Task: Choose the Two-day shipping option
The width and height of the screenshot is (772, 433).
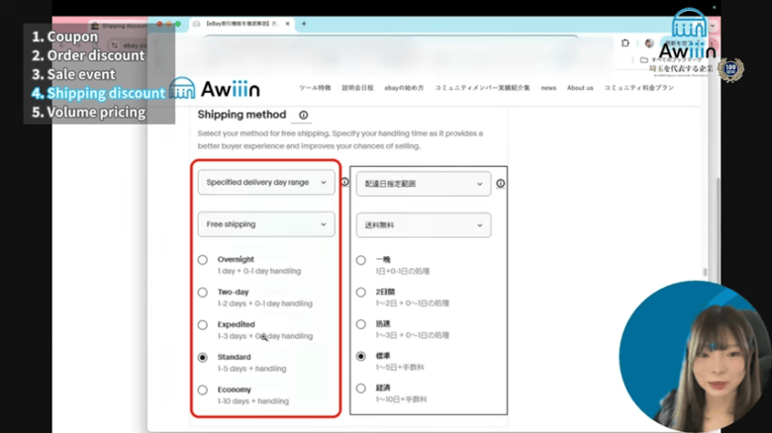Action: 203,293
